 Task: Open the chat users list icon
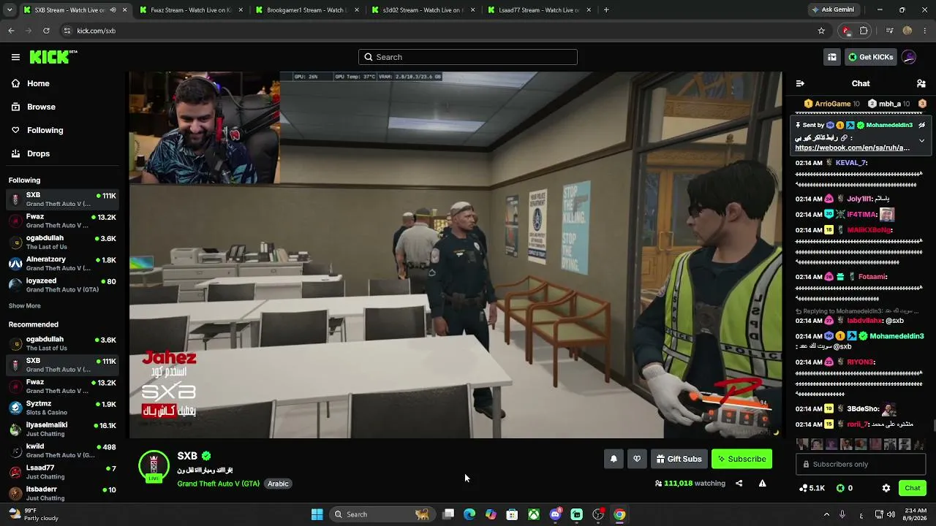[921, 83]
